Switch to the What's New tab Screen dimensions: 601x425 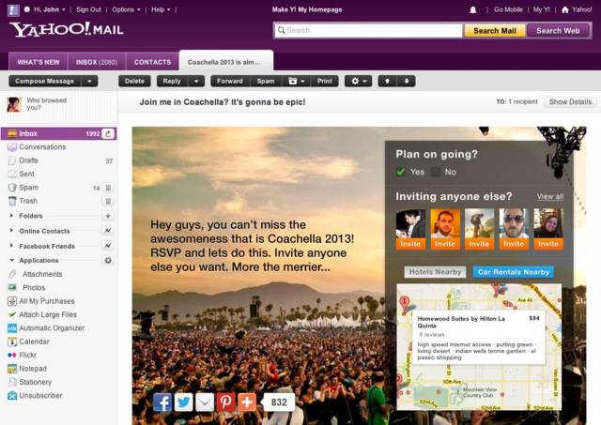click(x=39, y=62)
